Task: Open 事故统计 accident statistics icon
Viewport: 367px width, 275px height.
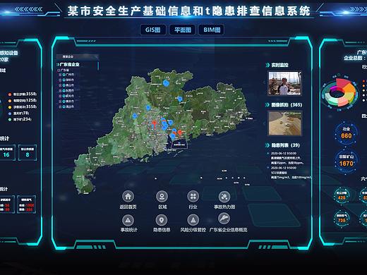Action: (x=128, y=220)
